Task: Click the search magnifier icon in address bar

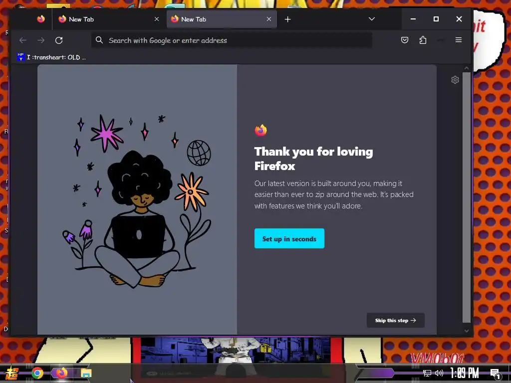Action: coord(99,40)
